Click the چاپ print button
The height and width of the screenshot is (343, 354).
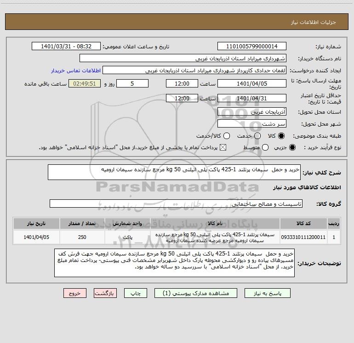tap(136, 293)
